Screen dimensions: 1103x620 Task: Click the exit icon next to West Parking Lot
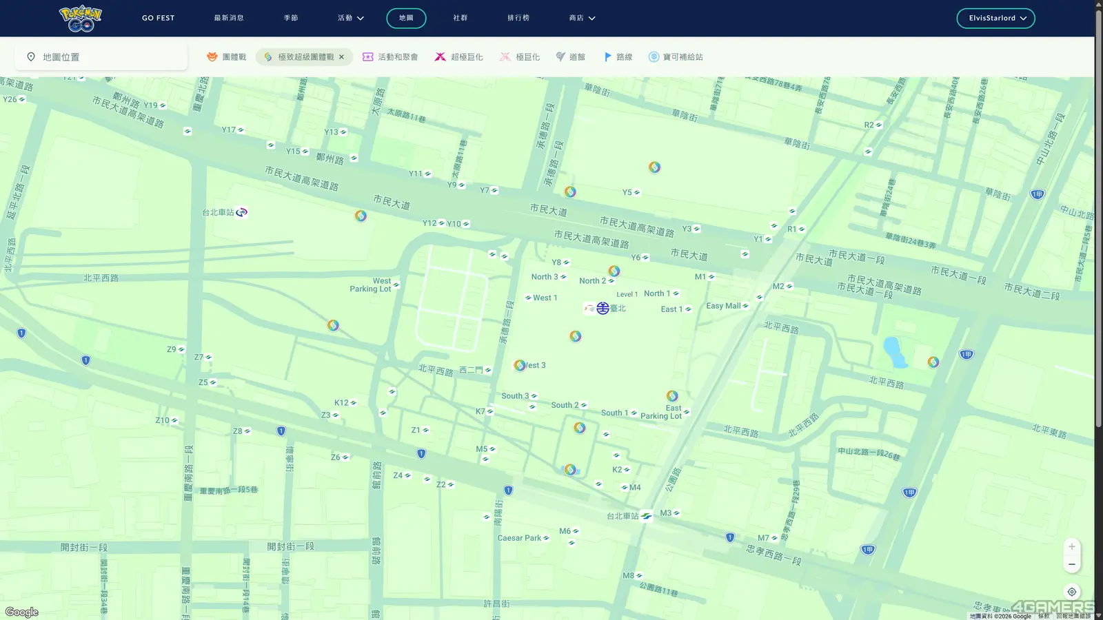[396, 285]
